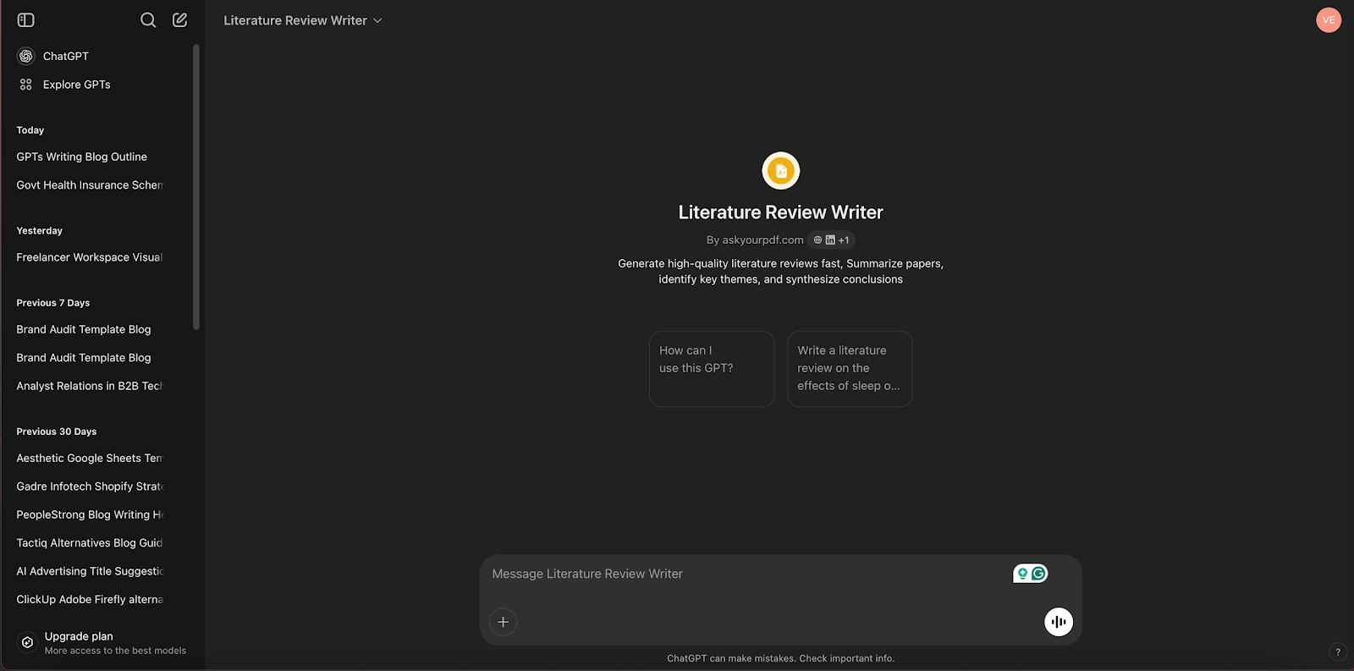Click the ChatGPT logo icon in the sidebar
Screen dimensions: 1354x671
[x=26, y=56]
